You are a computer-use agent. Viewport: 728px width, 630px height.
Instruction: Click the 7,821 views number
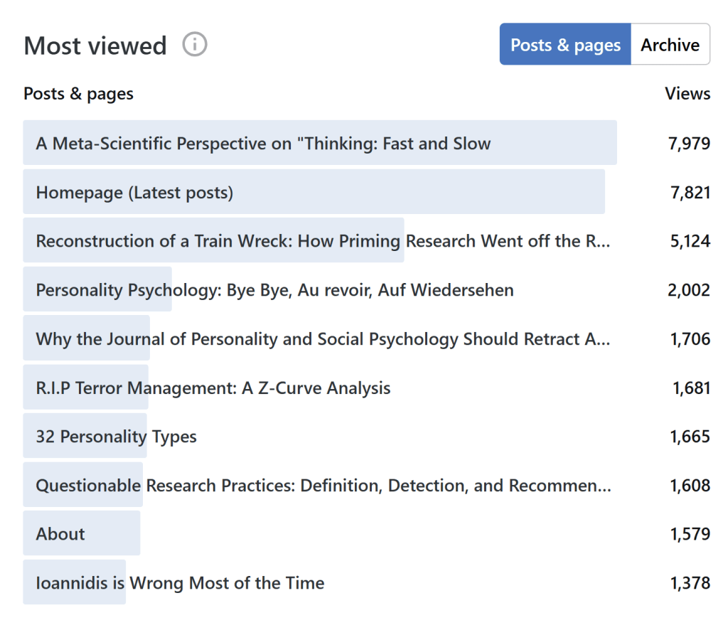coord(690,192)
